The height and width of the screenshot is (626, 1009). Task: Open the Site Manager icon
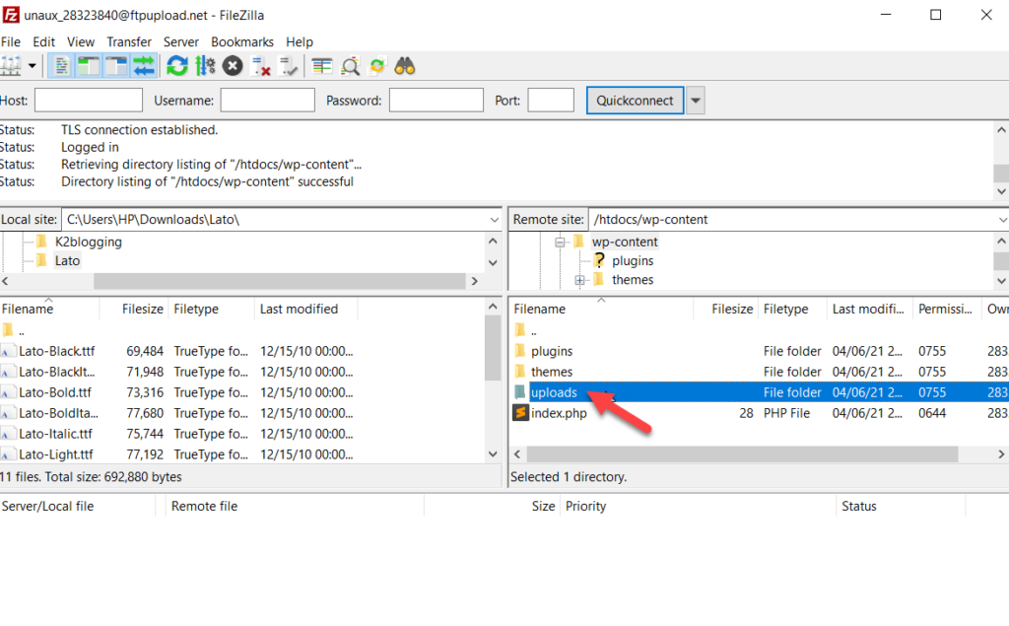point(11,66)
